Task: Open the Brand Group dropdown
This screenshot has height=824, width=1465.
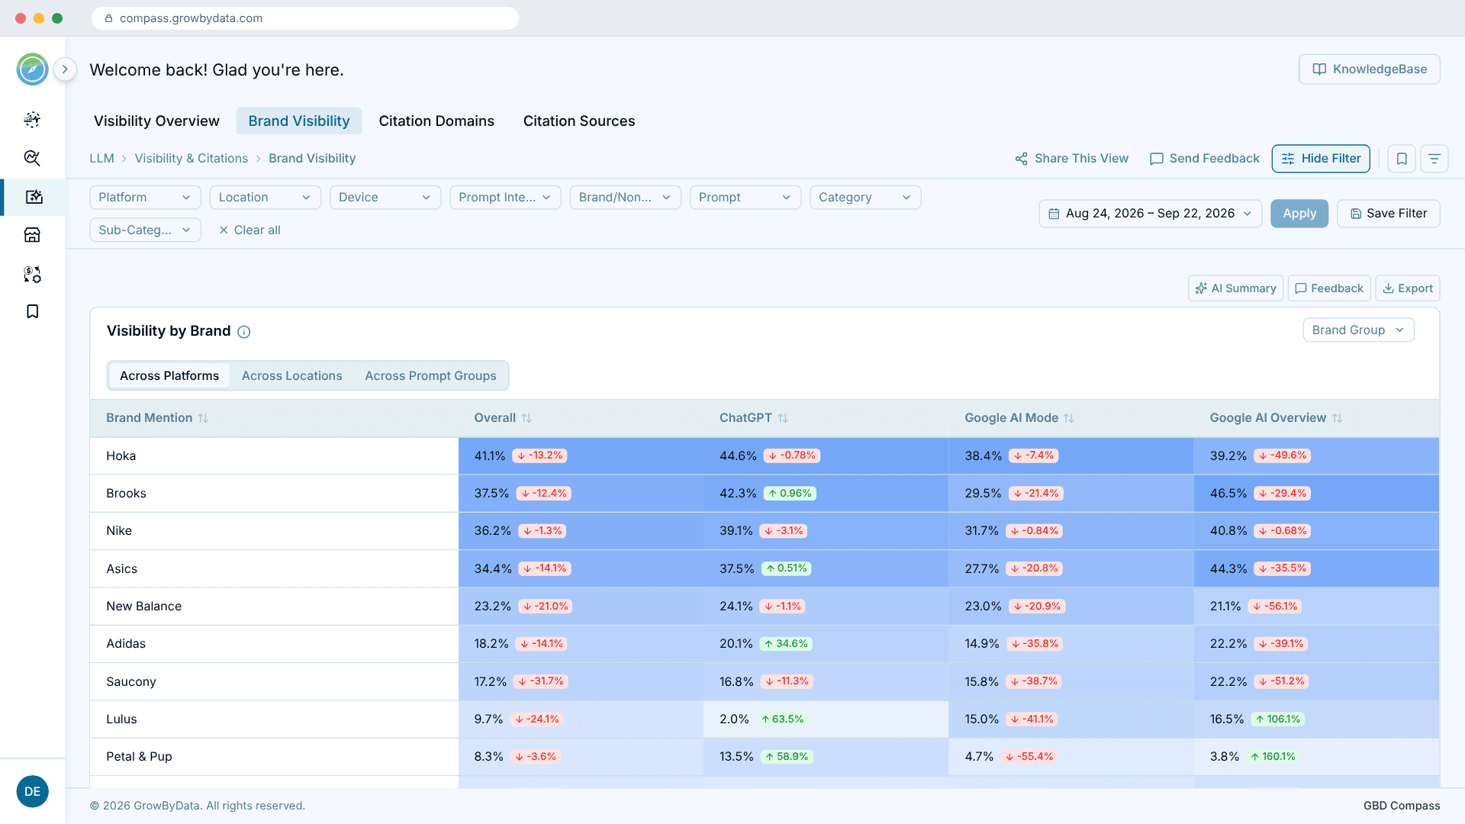Action: click(1358, 330)
